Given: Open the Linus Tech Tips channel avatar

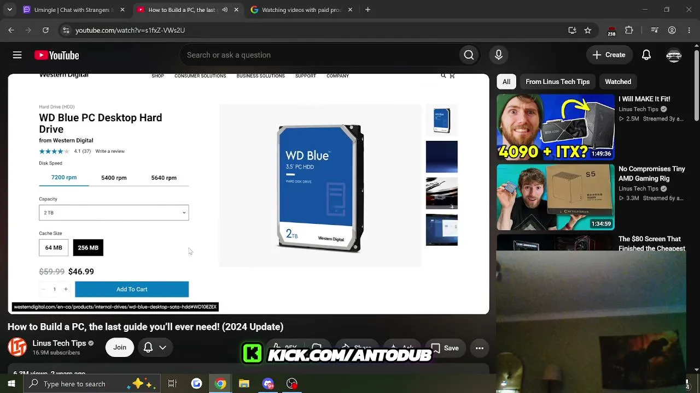Looking at the screenshot, I should (x=17, y=347).
